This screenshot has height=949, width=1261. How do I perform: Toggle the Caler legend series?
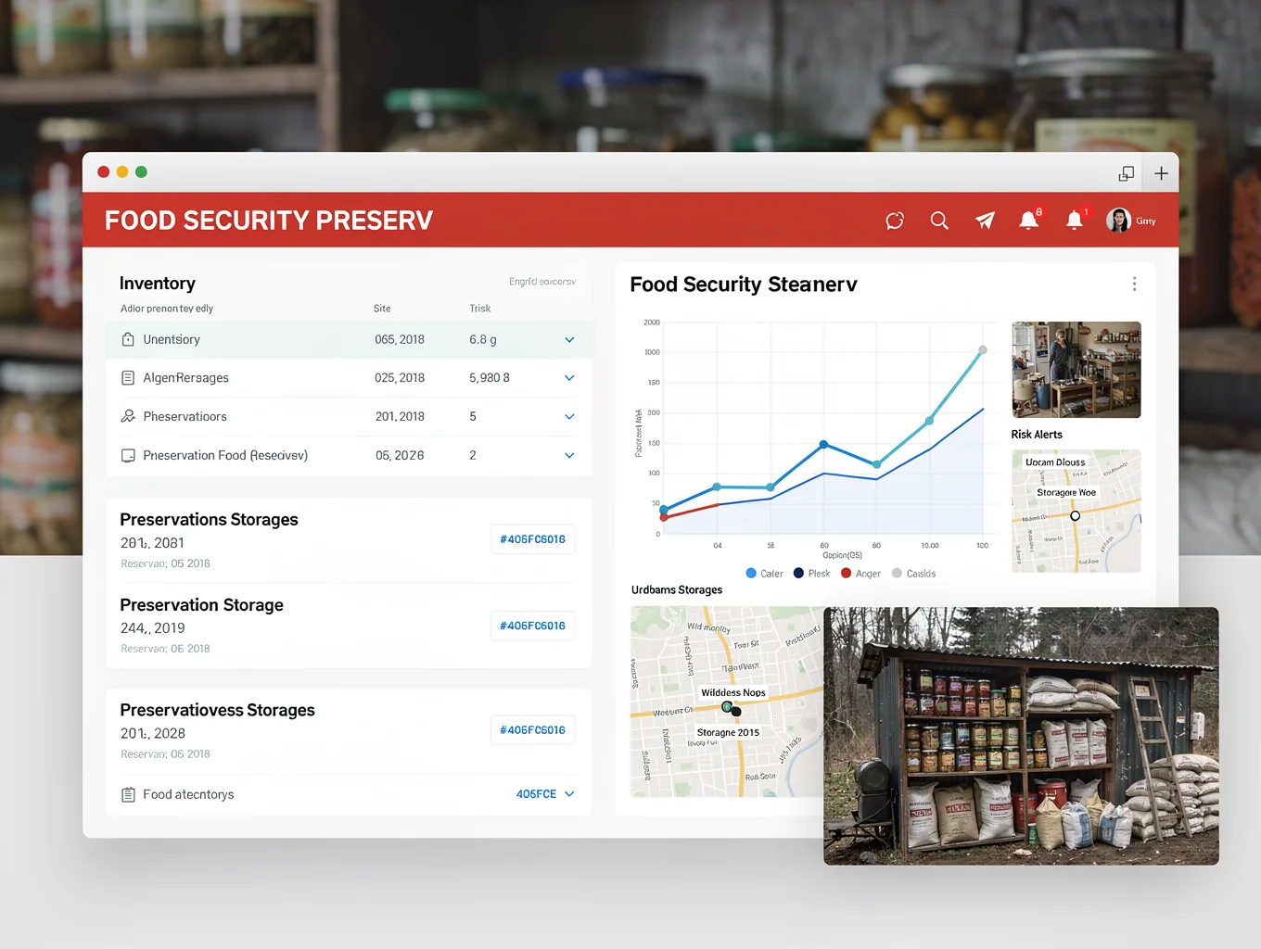[764, 574]
